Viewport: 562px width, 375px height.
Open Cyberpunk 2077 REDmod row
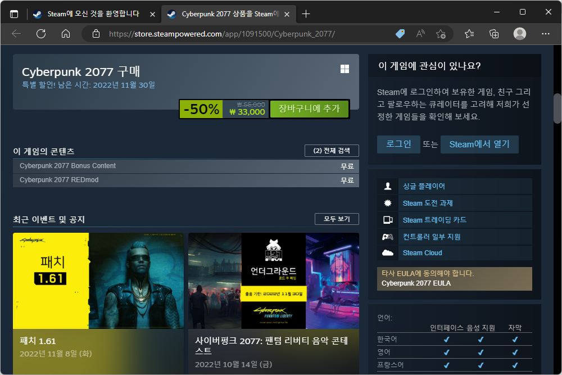pyautogui.click(x=185, y=180)
